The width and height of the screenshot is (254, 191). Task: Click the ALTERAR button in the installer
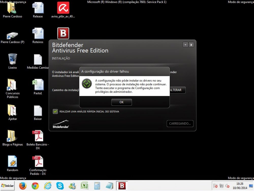pyautogui.click(x=177, y=90)
